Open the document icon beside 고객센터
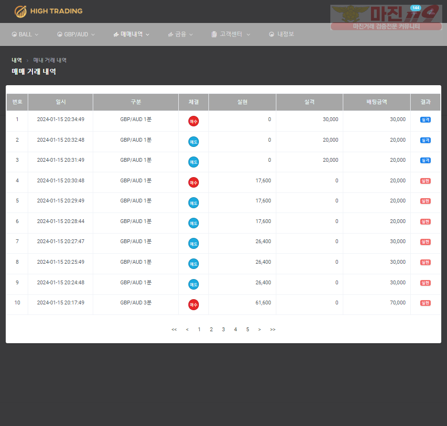Screen dimensions: 447x426 [214, 34]
